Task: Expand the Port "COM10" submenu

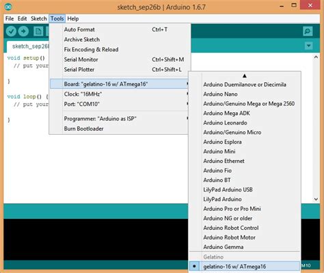Action: 119,104
